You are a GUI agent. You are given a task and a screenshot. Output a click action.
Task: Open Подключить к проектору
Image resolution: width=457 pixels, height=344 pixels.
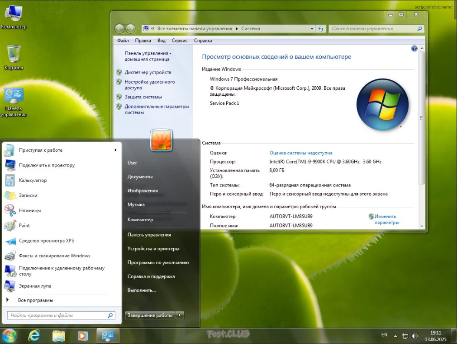[61, 165]
